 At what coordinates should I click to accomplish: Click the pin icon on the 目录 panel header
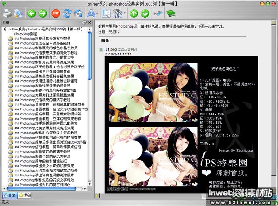[84, 23]
